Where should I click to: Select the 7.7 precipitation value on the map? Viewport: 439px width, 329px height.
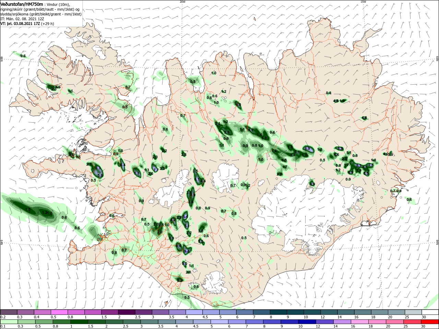[156, 170]
